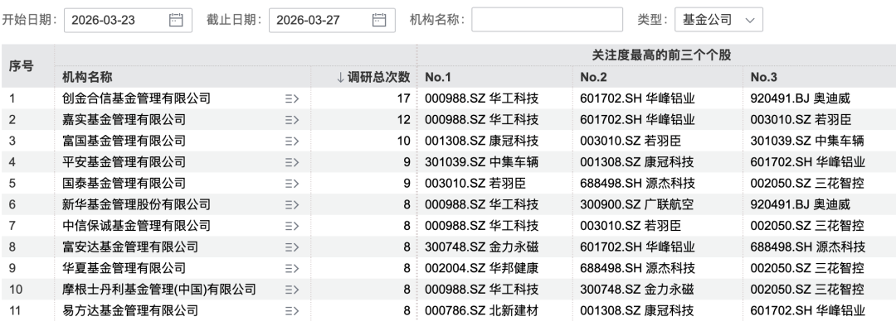Click 300748.SZ 金力永磁 in 富安达 row
Viewport: 896px width, 321px height.
point(482,247)
